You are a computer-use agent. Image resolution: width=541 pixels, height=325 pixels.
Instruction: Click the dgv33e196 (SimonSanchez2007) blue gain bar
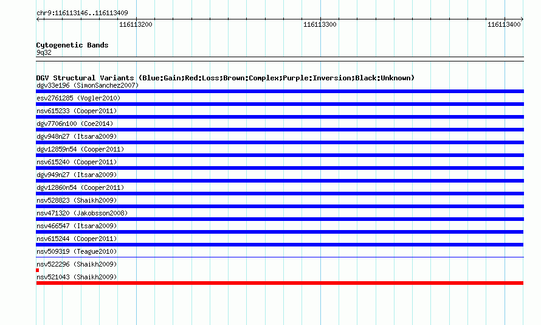[280, 91]
